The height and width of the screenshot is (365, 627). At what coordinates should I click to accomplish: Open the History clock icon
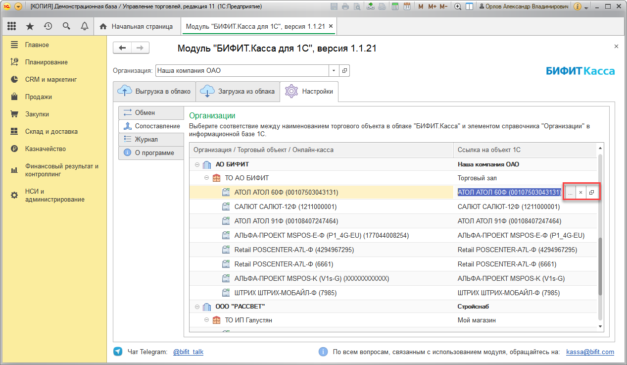pyautogui.click(x=48, y=26)
